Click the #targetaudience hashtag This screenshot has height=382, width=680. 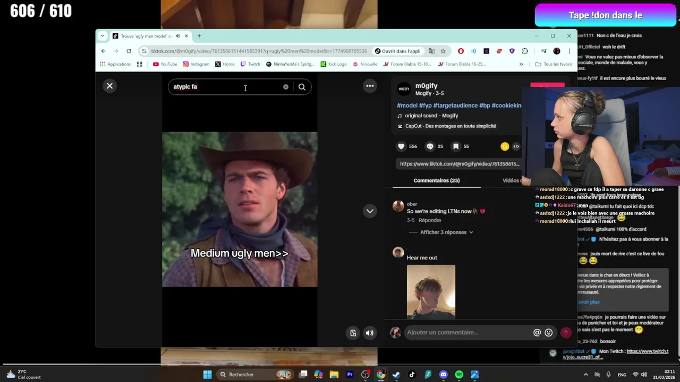pyautogui.click(x=455, y=105)
